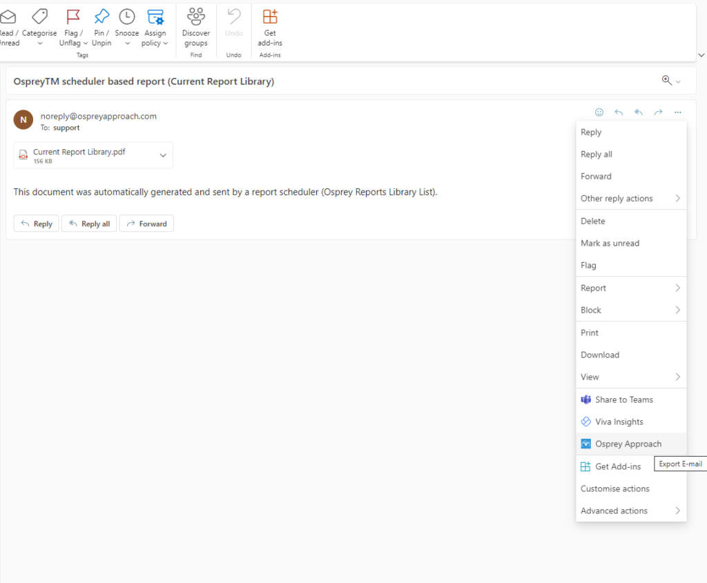Expand the Flag / Unflag dropdown arrow
This screenshot has width=707, height=583.
pos(85,43)
